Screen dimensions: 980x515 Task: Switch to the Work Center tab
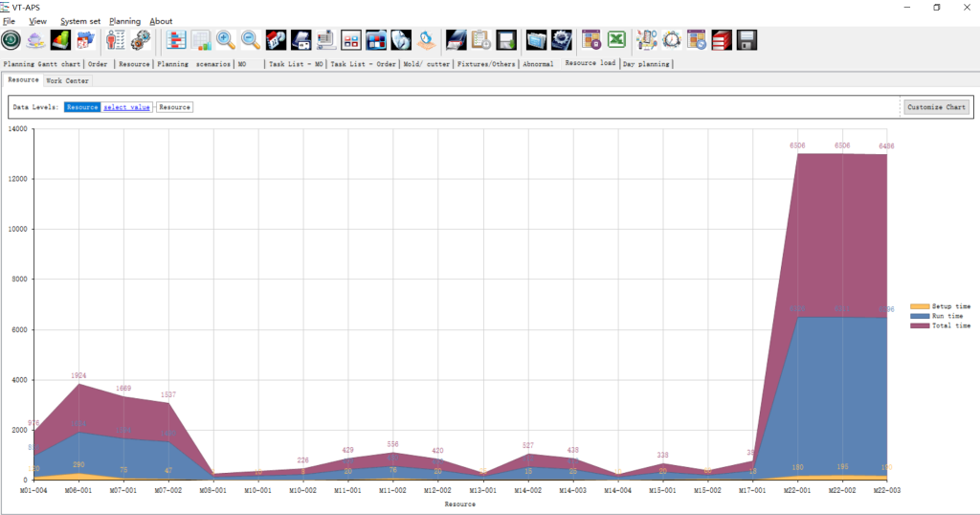pos(67,80)
